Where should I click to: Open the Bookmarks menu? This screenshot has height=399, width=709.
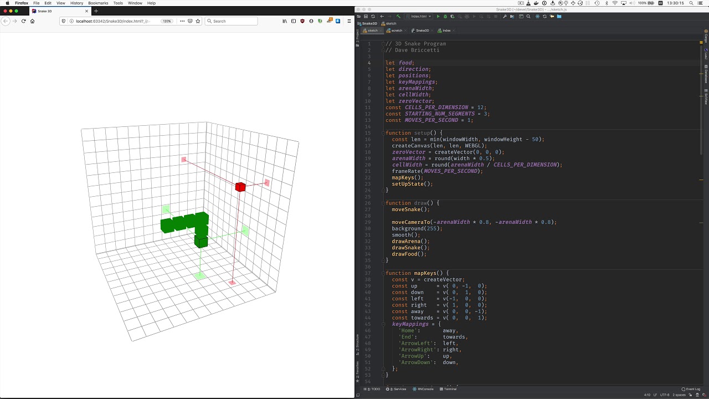(98, 3)
